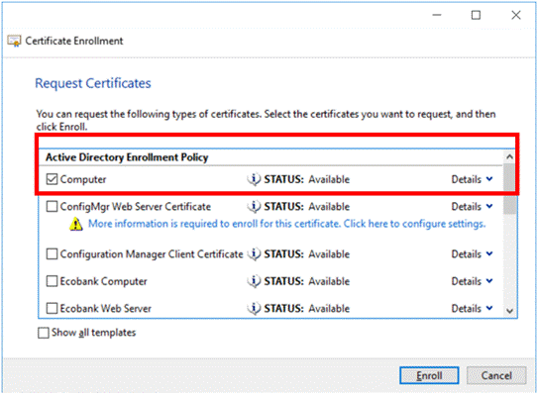The width and height of the screenshot is (538, 397).
Task: Select the Ecobank Computer checkbox
Action: tap(52, 281)
